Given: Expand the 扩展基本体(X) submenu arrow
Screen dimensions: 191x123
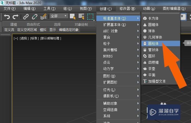Looking at the screenshot, I should tap(138, 25).
